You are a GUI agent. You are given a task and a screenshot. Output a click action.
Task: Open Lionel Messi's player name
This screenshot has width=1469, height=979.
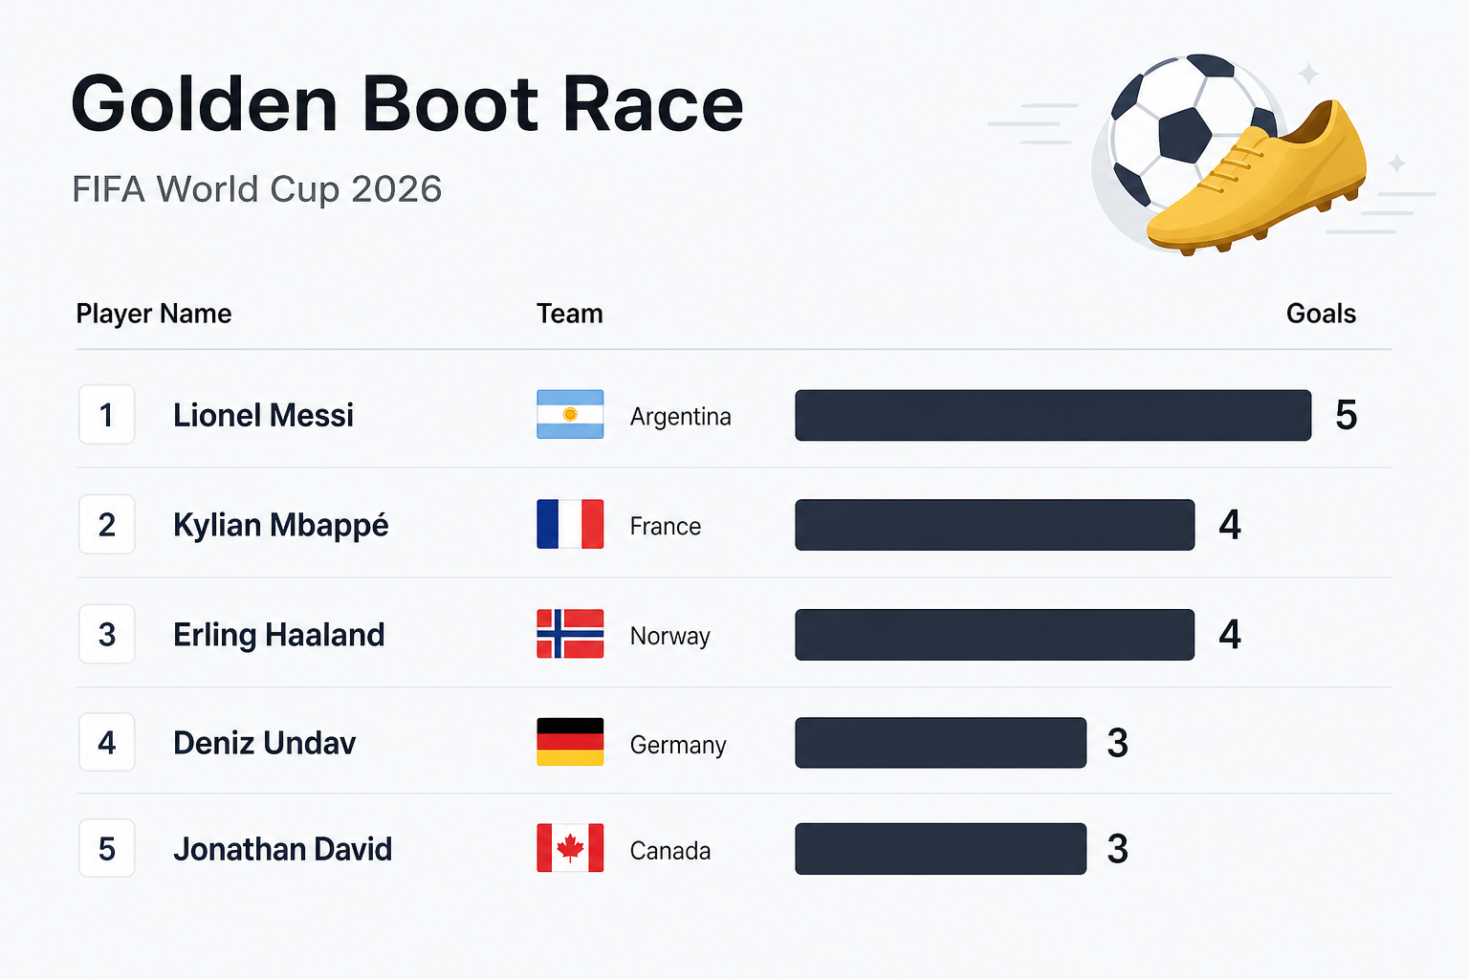coord(263,415)
